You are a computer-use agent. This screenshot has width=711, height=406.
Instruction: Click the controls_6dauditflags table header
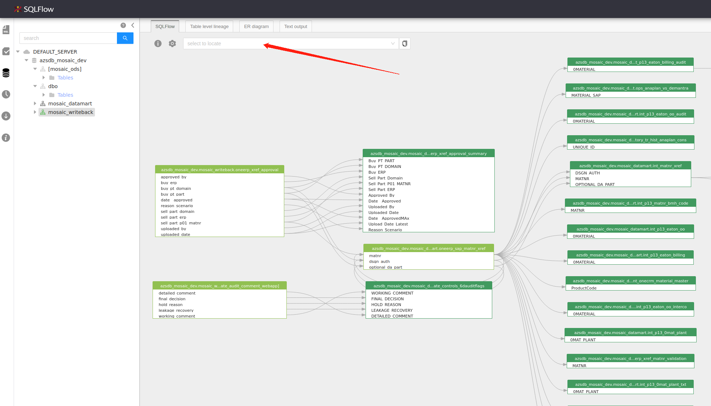[x=429, y=286]
